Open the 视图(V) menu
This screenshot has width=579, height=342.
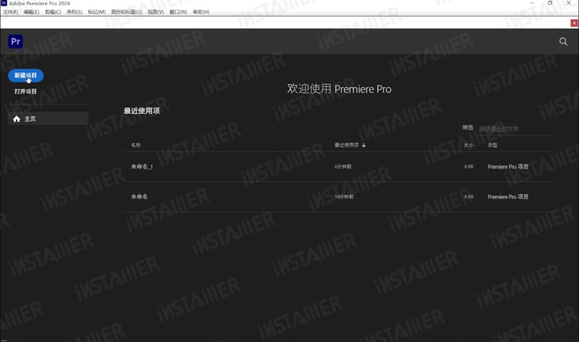click(156, 12)
